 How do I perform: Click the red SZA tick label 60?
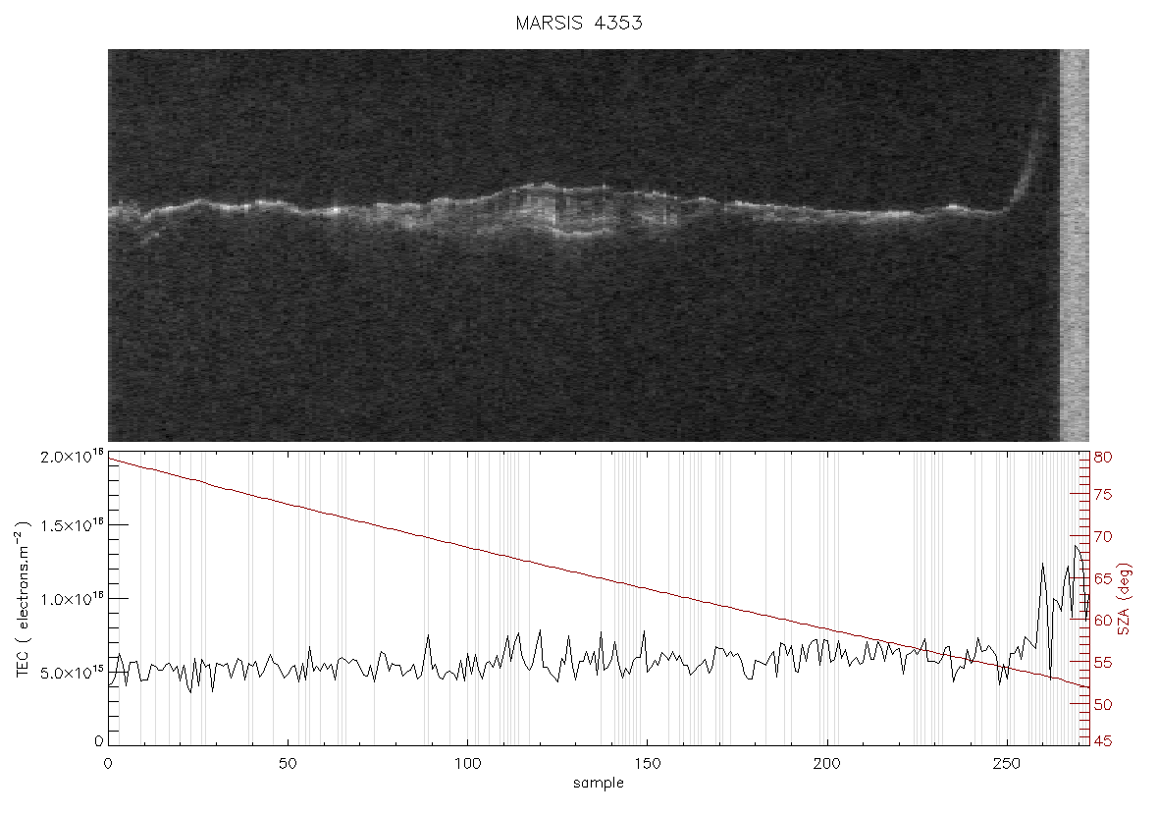[x=1102, y=620]
